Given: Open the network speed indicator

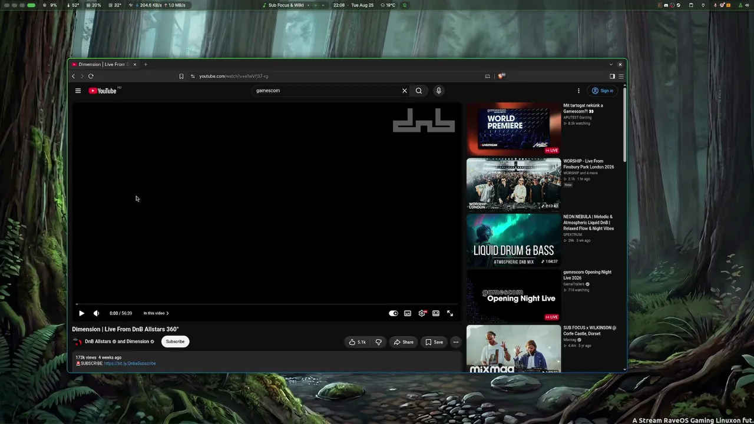Looking at the screenshot, I should pos(157,5).
